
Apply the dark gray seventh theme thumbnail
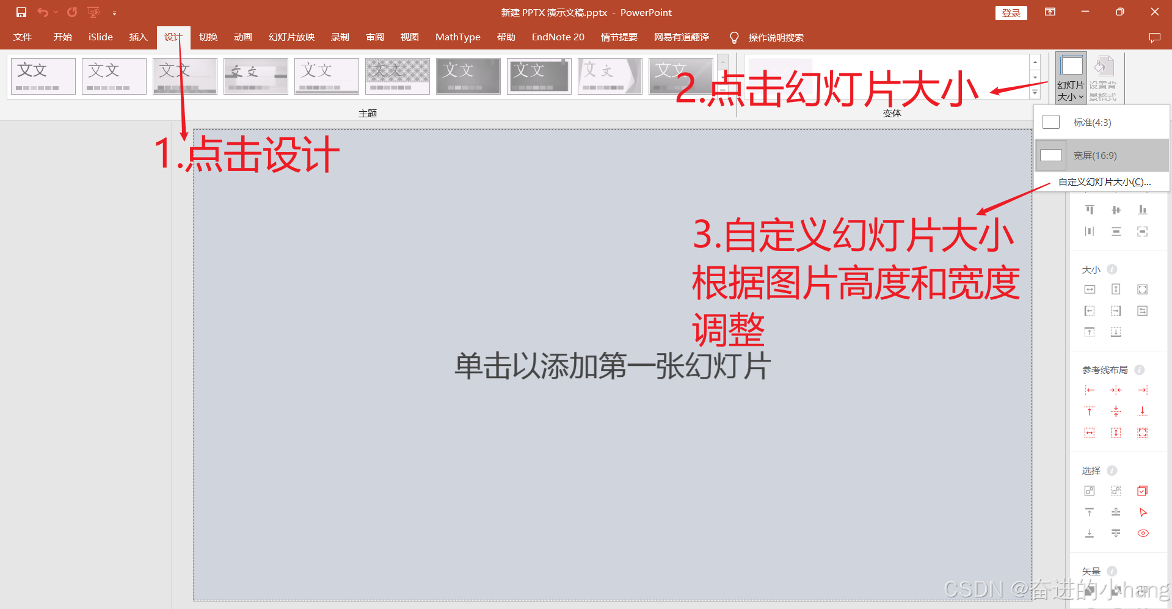[x=468, y=76]
